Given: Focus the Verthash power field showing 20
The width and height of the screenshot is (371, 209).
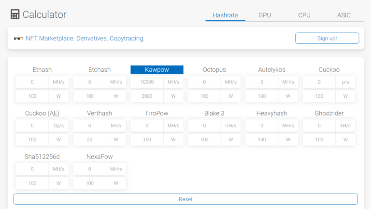Looking at the screenshot, I should click(x=89, y=139).
